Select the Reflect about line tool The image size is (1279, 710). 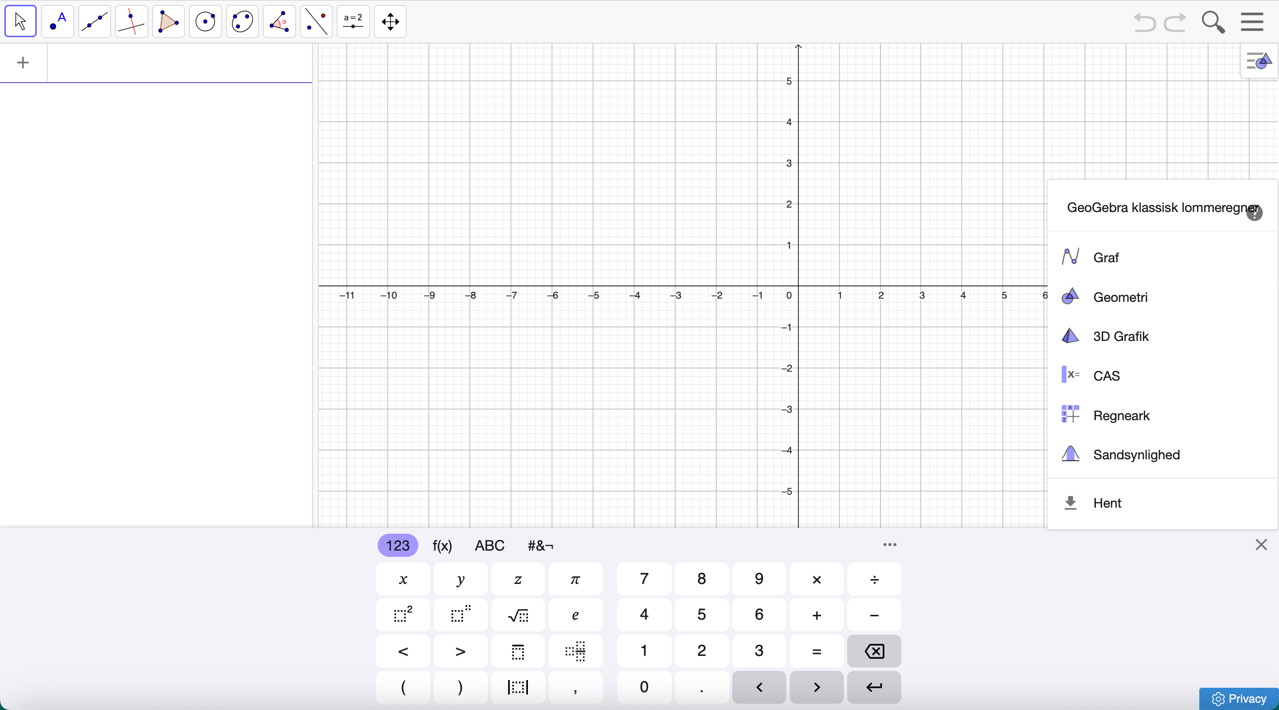pyautogui.click(x=316, y=21)
